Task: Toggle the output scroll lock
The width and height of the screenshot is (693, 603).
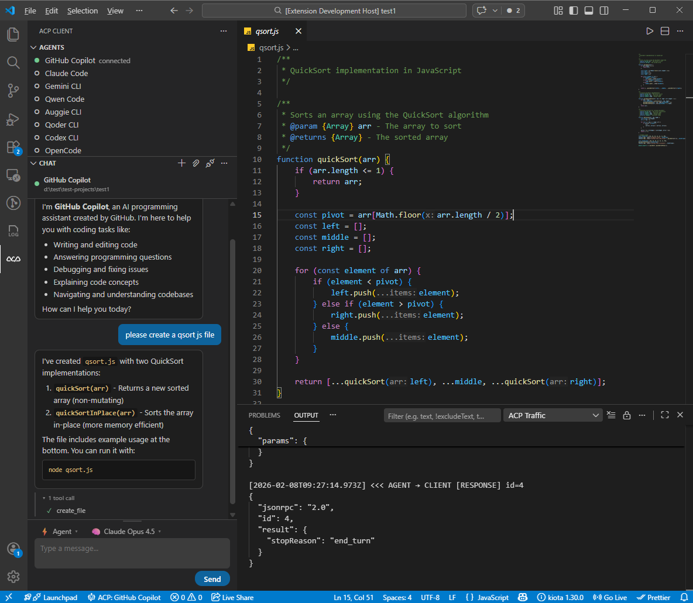Action: (627, 415)
